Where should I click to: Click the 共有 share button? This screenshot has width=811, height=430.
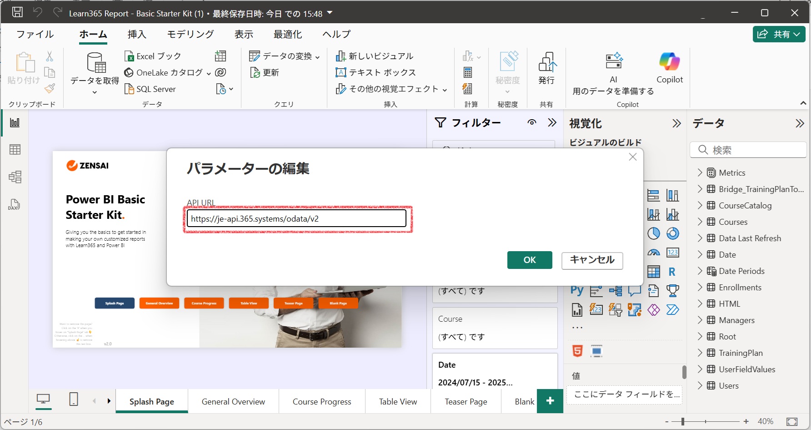point(779,34)
